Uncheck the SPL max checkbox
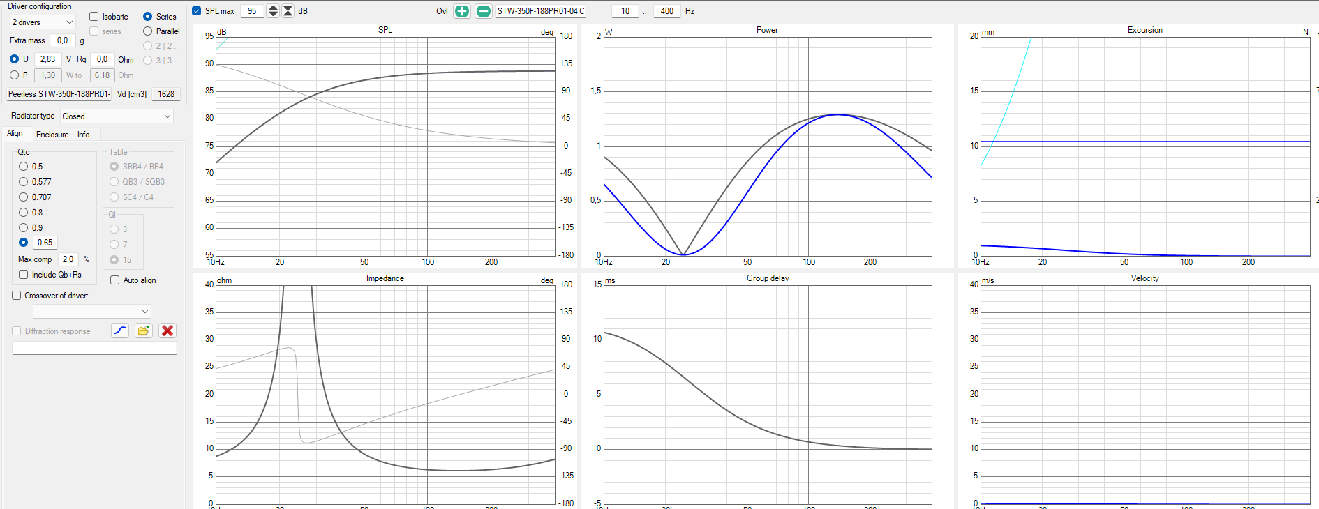The height and width of the screenshot is (509, 1319). tap(197, 11)
